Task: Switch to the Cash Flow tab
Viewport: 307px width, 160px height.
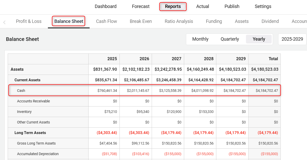Action: [106, 21]
